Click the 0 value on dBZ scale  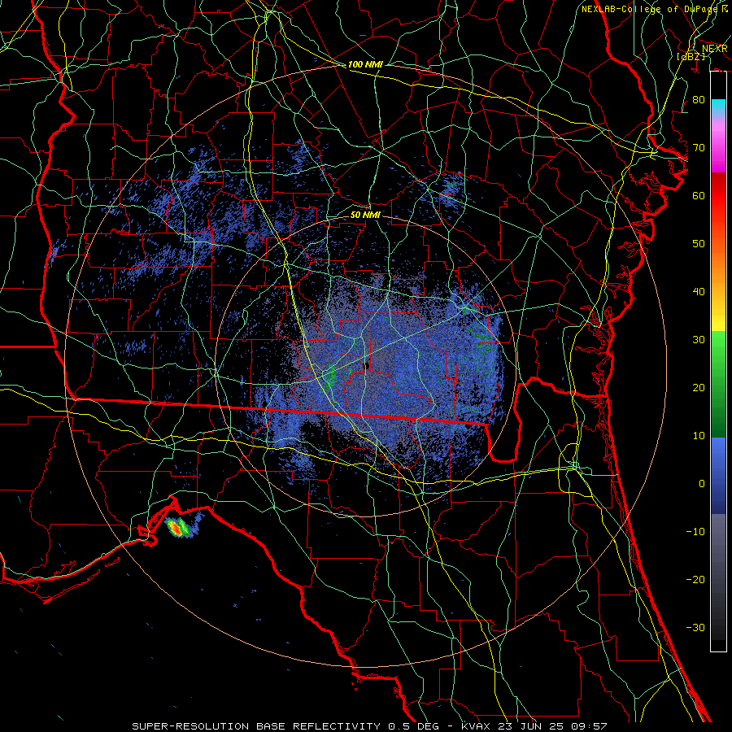[x=702, y=484]
